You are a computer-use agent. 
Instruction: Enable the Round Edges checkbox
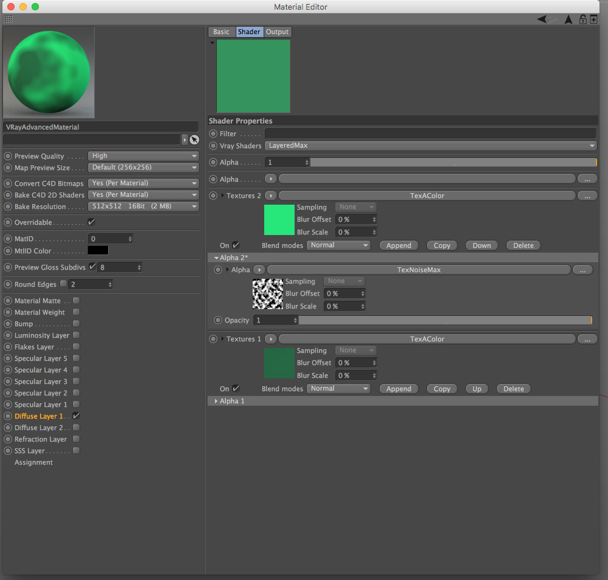[x=63, y=284]
